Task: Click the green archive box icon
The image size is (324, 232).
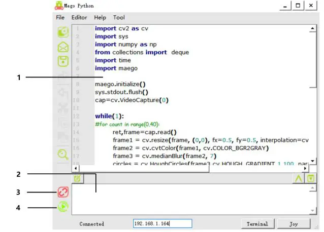Action: coord(310,178)
